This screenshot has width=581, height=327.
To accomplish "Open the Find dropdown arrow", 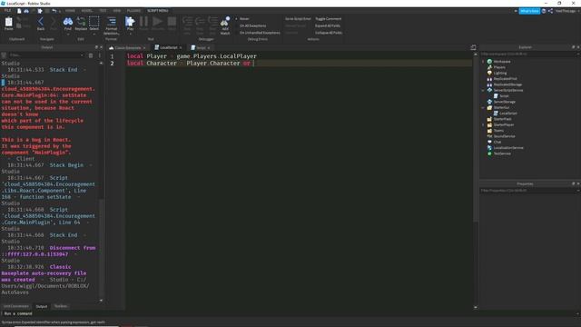I will point(68,35).
